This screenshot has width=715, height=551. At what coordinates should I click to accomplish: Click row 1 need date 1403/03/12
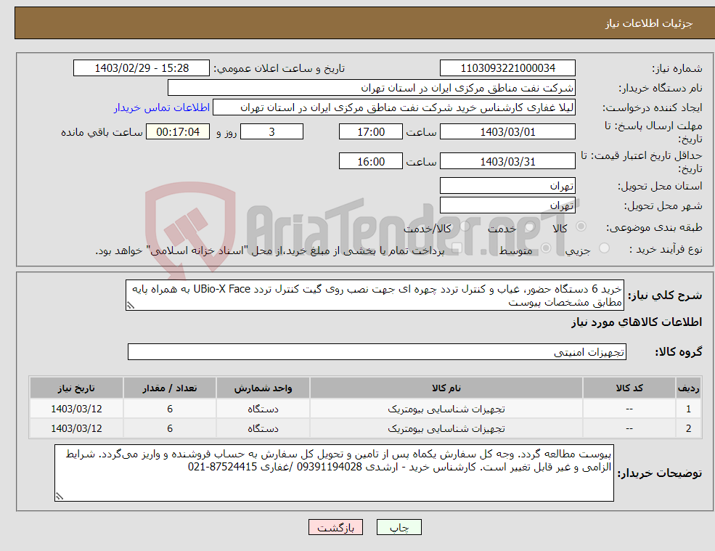[x=77, y=409]
